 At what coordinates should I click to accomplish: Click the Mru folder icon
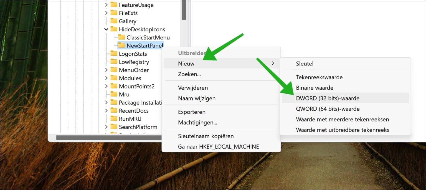pos(114,94)
